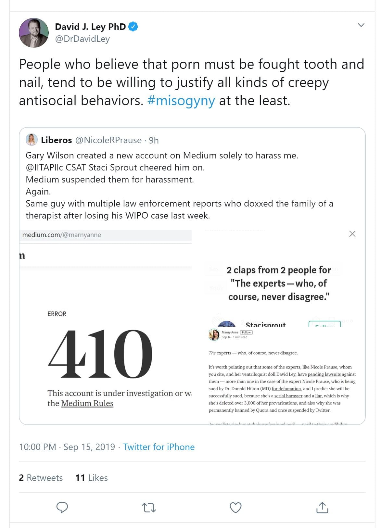Screen dimensions: 381x528
Task: View the 2 Retweets list
Action: [x=41, y=478]
